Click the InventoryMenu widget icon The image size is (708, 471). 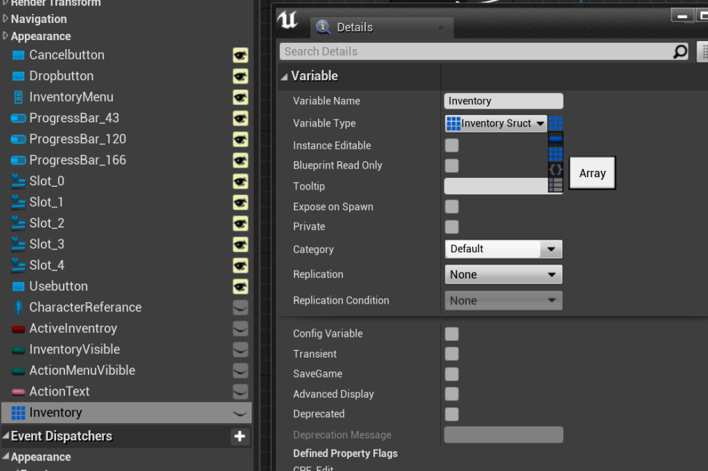18,97
